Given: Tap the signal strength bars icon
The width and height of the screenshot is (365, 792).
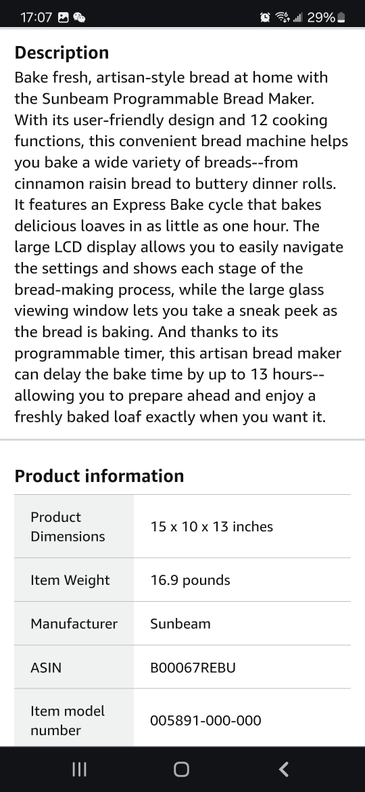Looking at the screenshot, I should pyautogui.click(x=297, y=18).
